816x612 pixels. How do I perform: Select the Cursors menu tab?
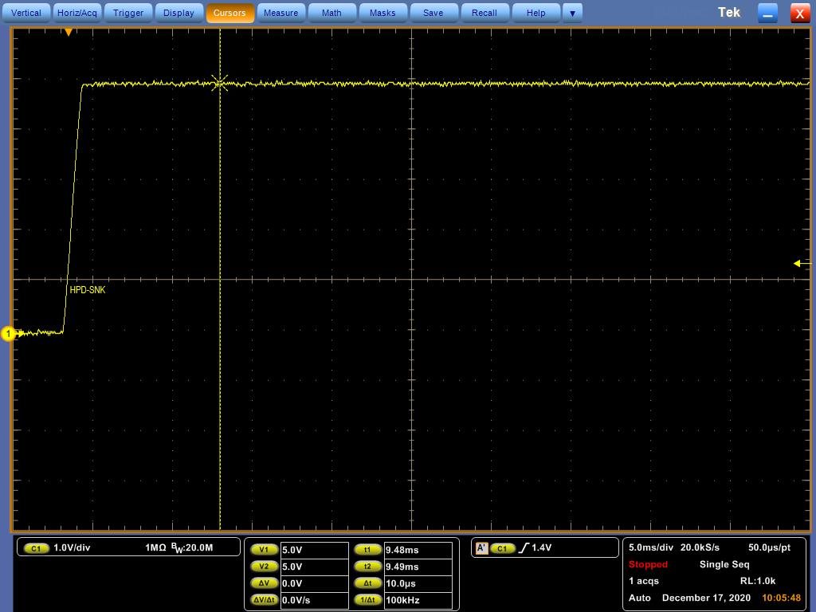click(229, 13)
